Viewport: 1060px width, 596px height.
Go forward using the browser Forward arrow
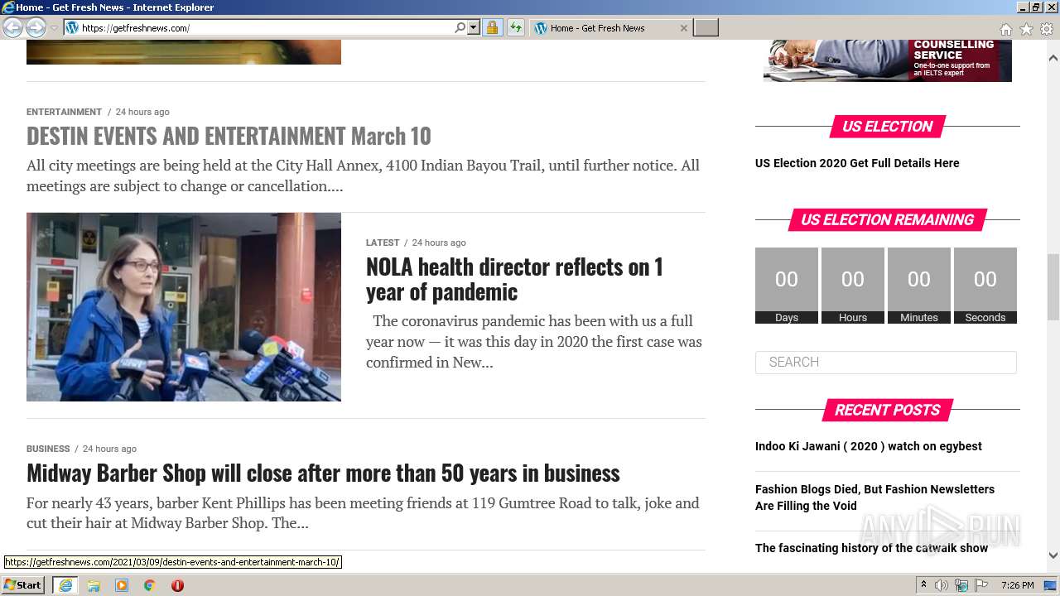[36, 27]
